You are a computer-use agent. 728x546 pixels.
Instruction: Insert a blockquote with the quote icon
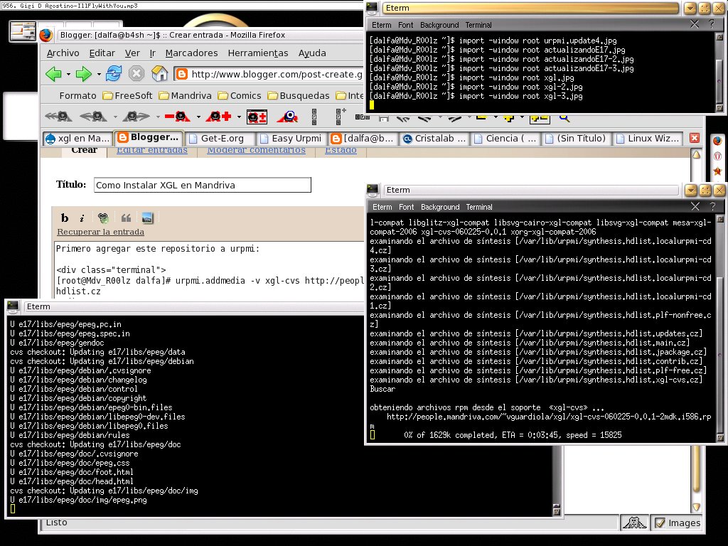coord(126,218)
